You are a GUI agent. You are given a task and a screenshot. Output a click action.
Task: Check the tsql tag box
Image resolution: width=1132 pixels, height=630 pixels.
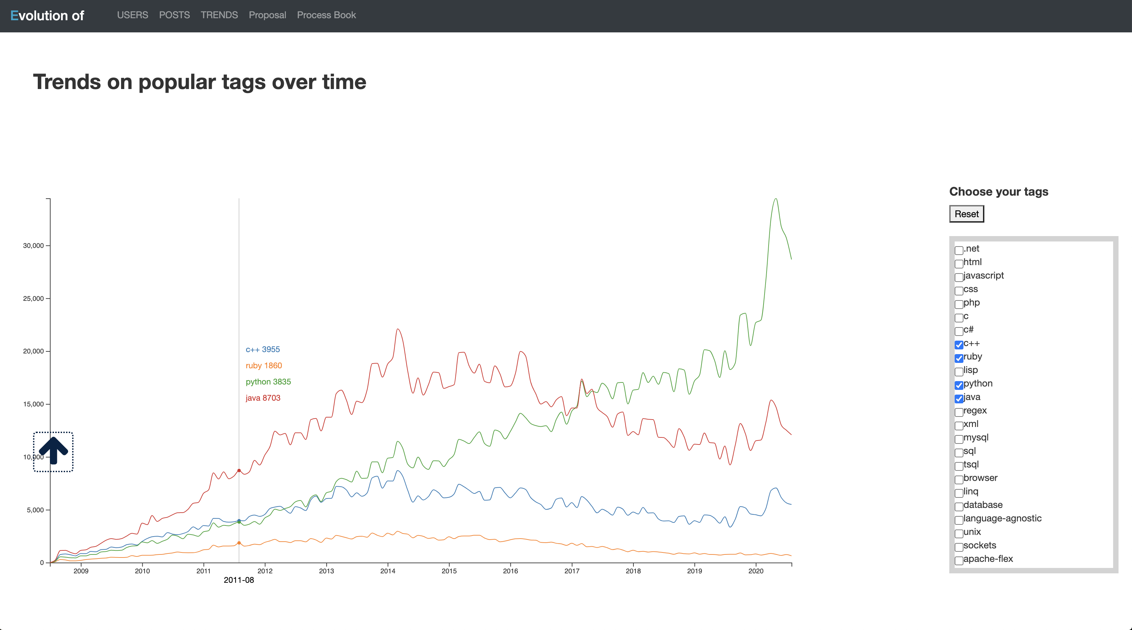pos(959,466)
